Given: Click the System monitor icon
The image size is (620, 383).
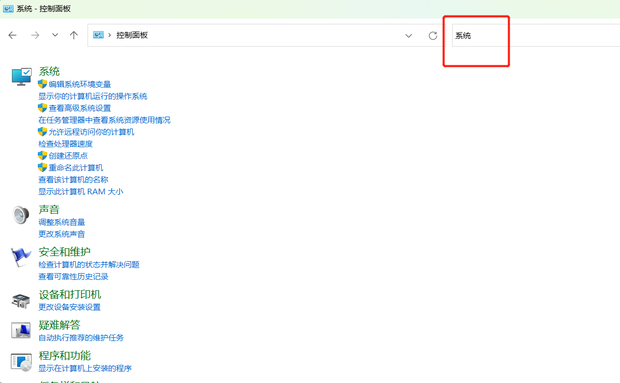Looking at the screenshot, I should [x=21, y=76].
